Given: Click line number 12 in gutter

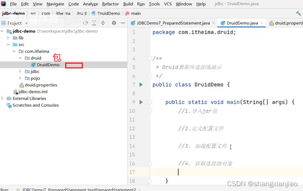Looking at the screenshot, I should point(132,128).
